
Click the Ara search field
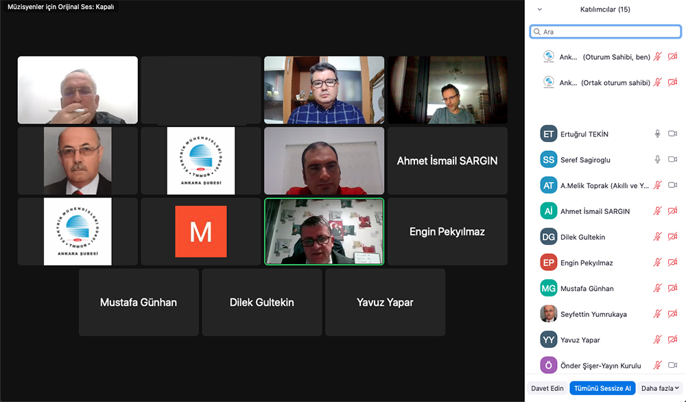click(606, 32)
